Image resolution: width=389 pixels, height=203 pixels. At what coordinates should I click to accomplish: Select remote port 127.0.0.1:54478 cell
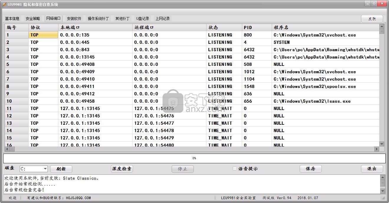pyautogui.click(x=169, y=130)
